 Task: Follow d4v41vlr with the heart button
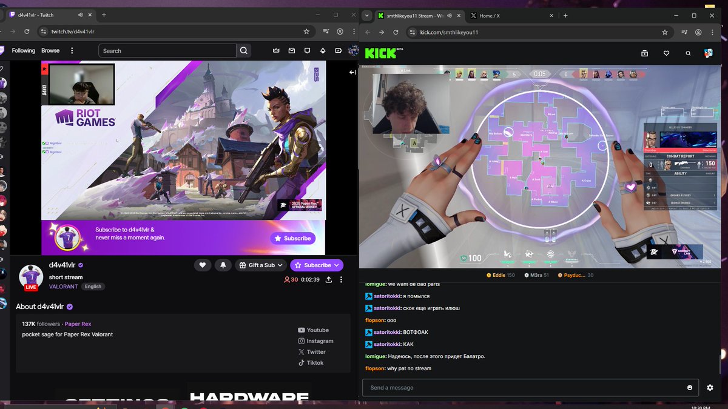click(x=203, y=265)
